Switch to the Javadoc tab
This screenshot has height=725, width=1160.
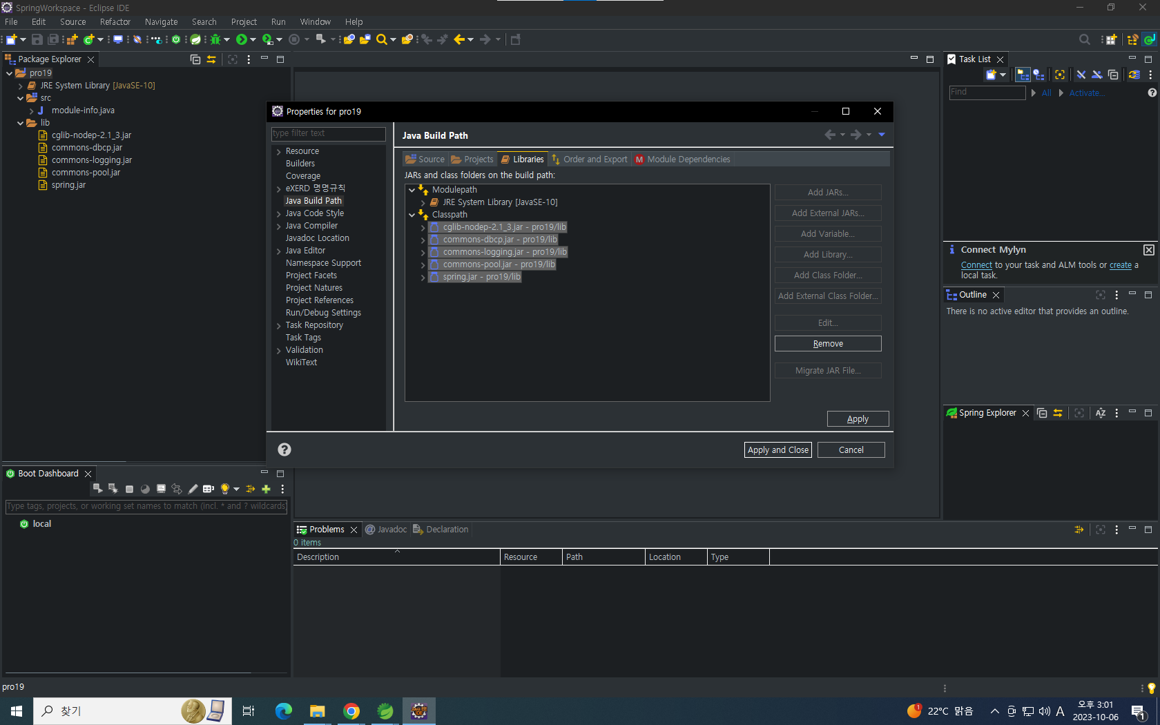click(x=386, y=530)
